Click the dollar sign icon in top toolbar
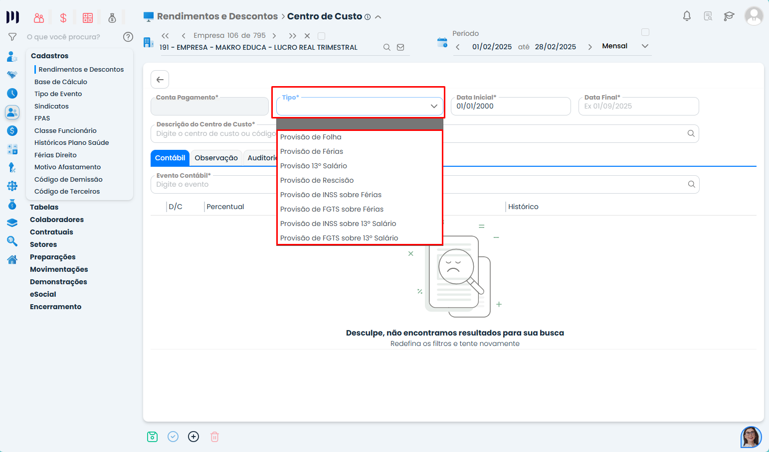This screenshot has height=452, width=769. point(63,18)
